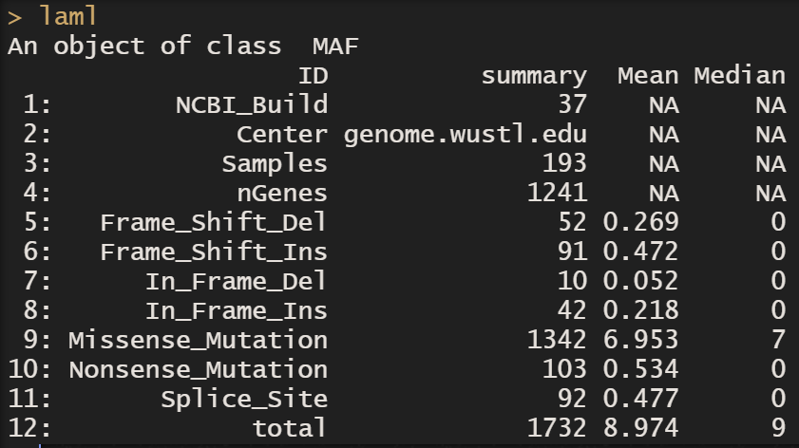Select the 'Samples' row label
Viewport: 799px width, 448px height.
[x=275, y=163]
